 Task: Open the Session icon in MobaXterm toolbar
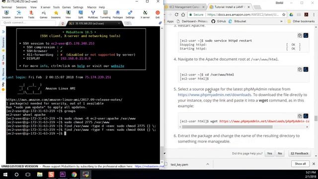(x=6, y=14)
